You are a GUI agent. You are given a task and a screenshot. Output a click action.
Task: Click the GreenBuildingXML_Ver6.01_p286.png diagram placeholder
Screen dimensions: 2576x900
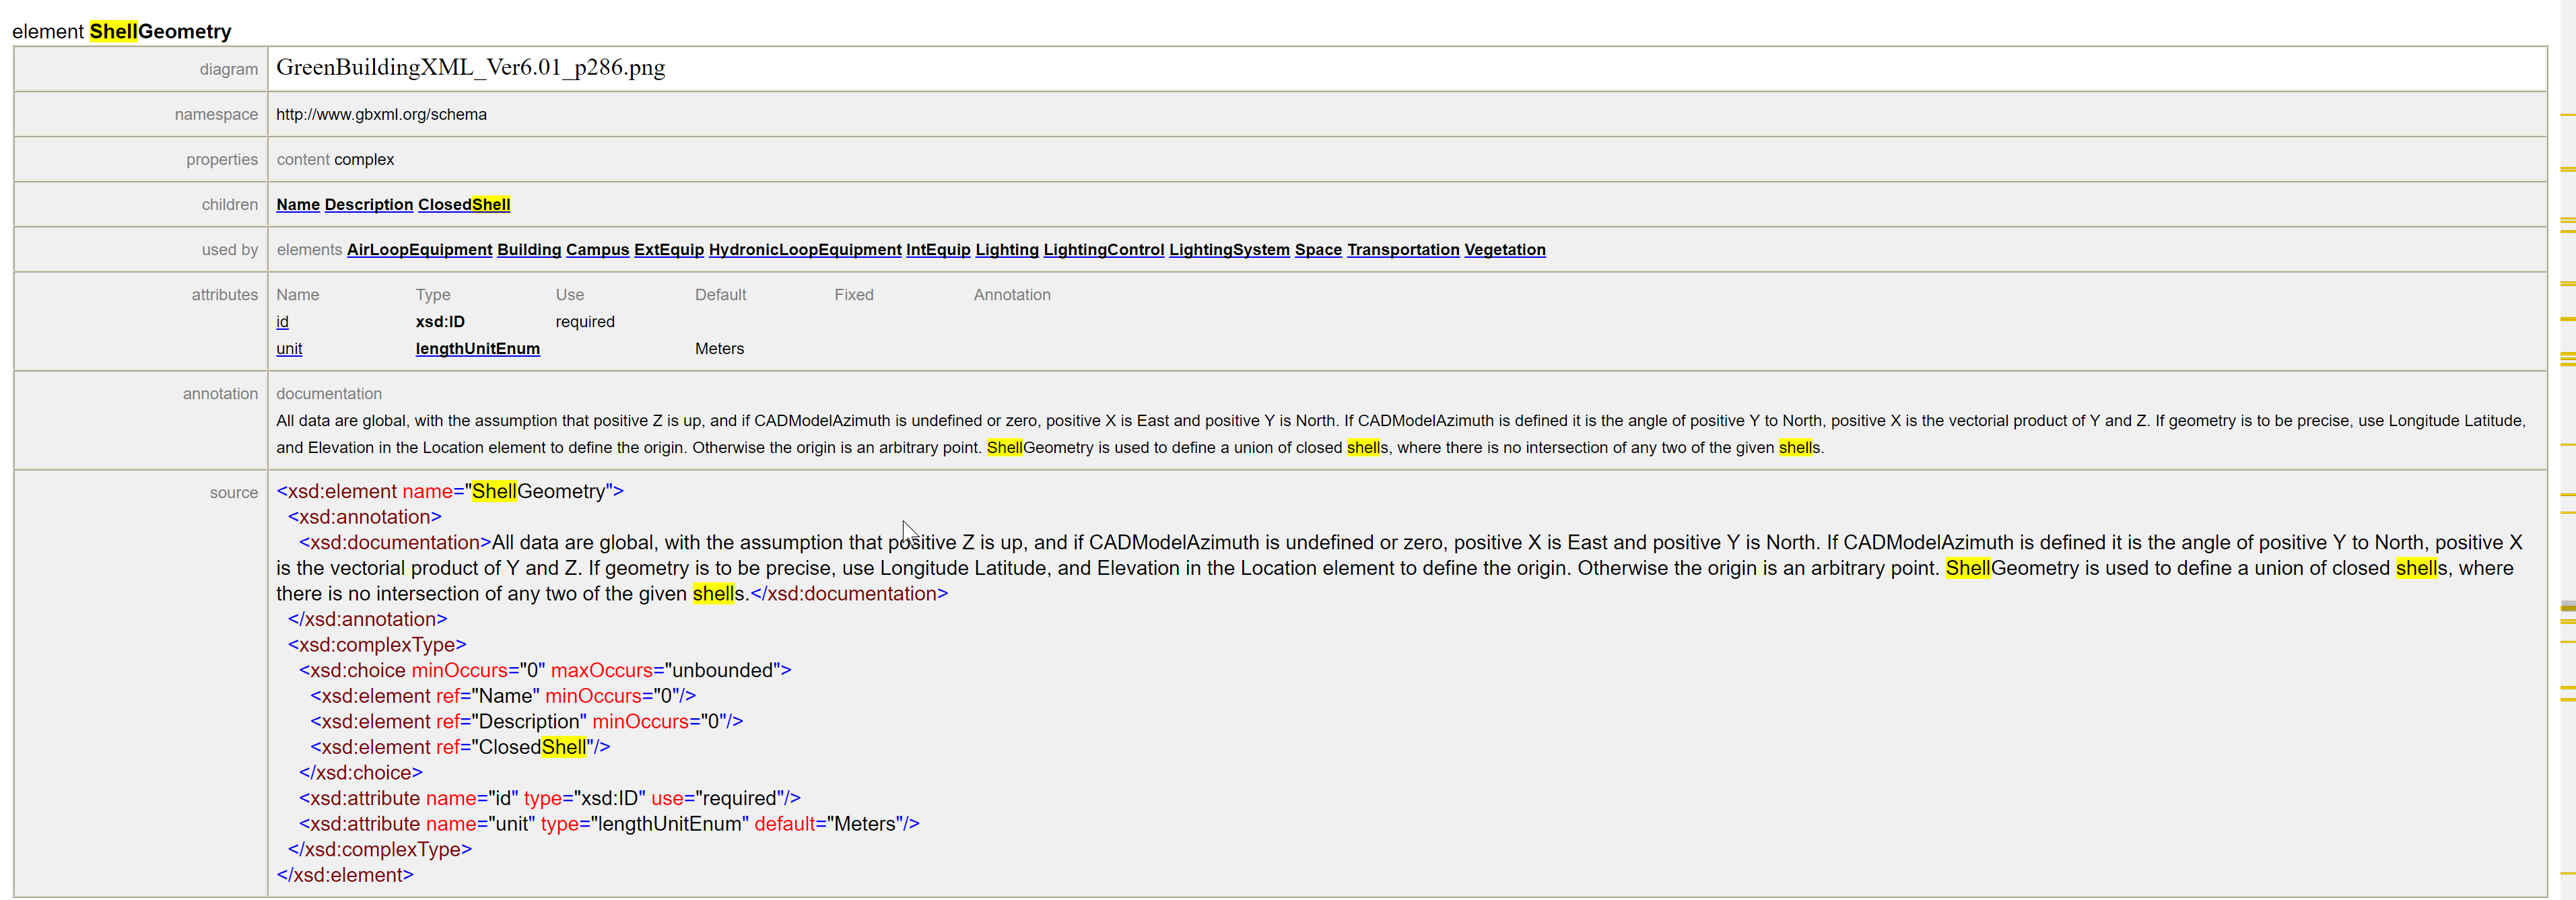(470, 67)
